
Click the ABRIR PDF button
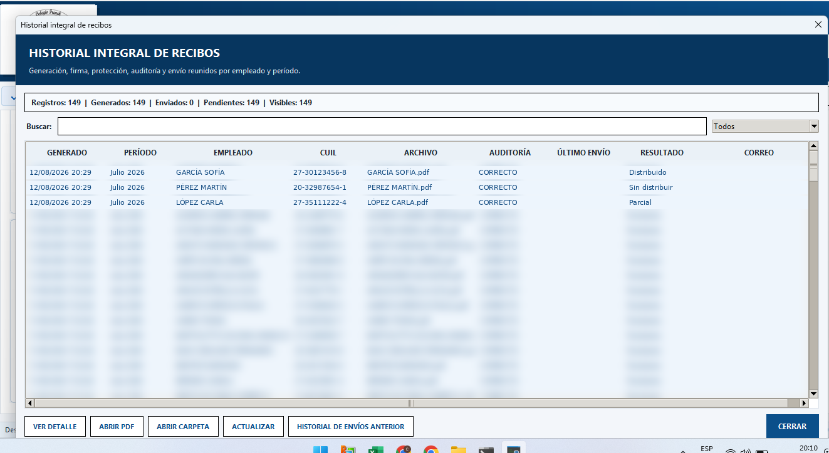pos(117,427)
